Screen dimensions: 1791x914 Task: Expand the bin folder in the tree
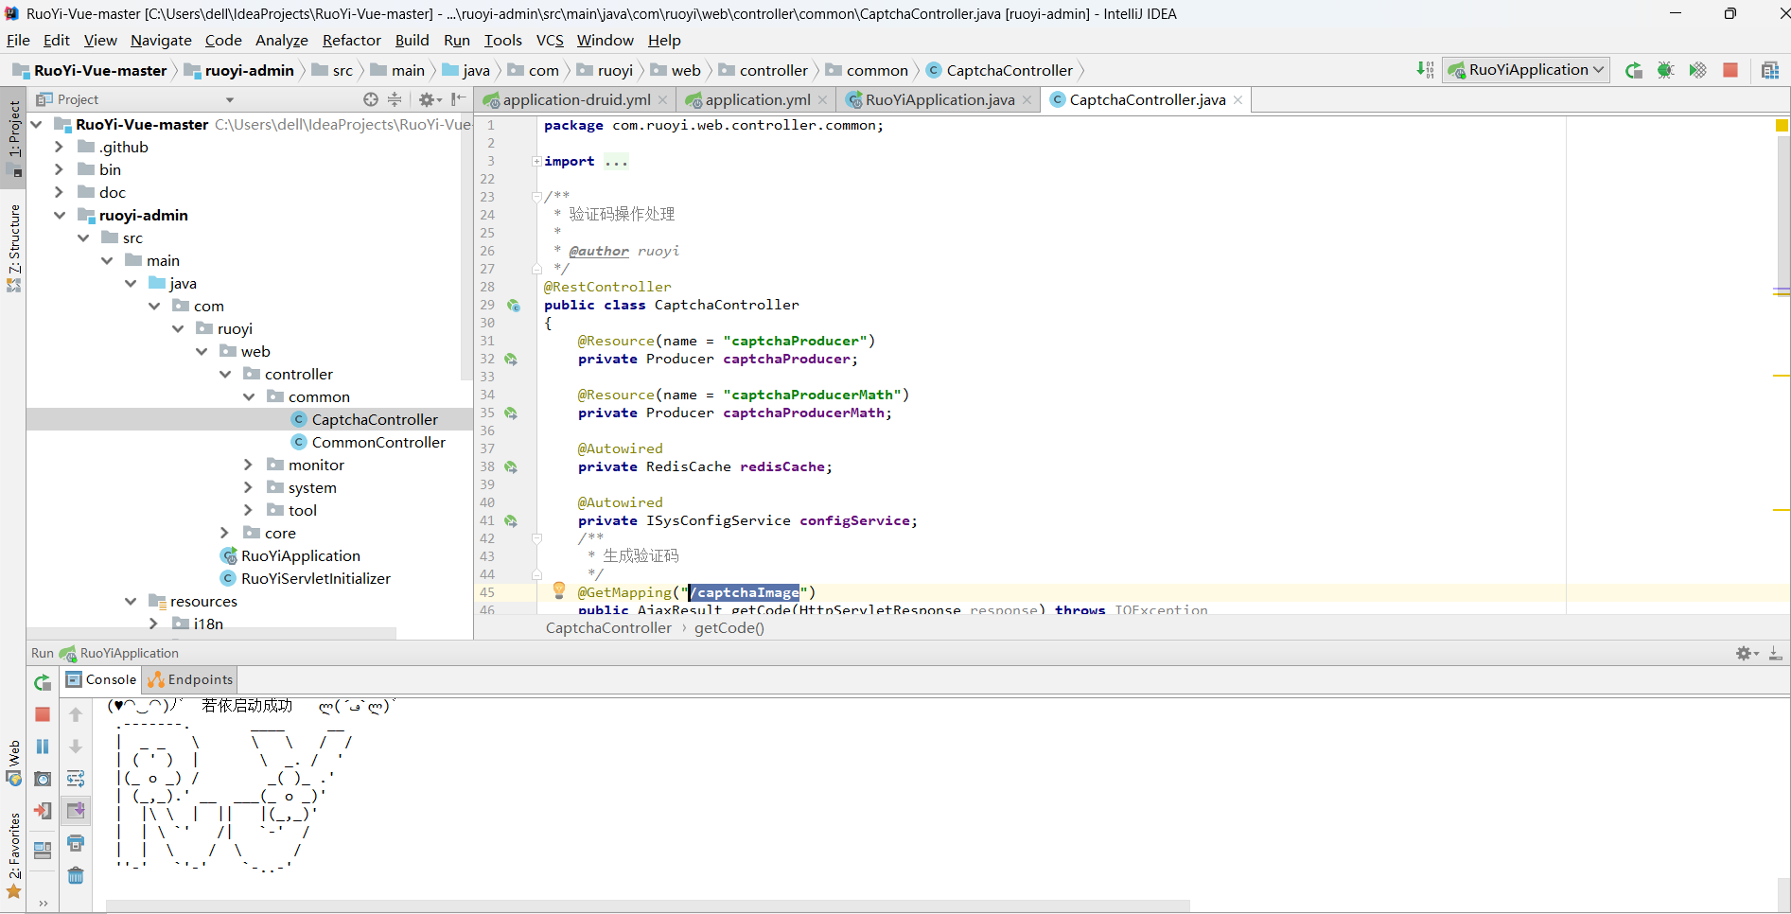click(59, 169)
